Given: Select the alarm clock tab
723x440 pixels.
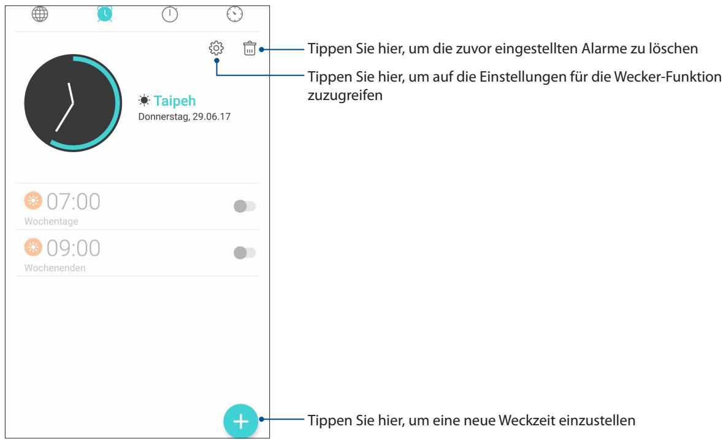Looking at the screenshot, I should 105,12.
